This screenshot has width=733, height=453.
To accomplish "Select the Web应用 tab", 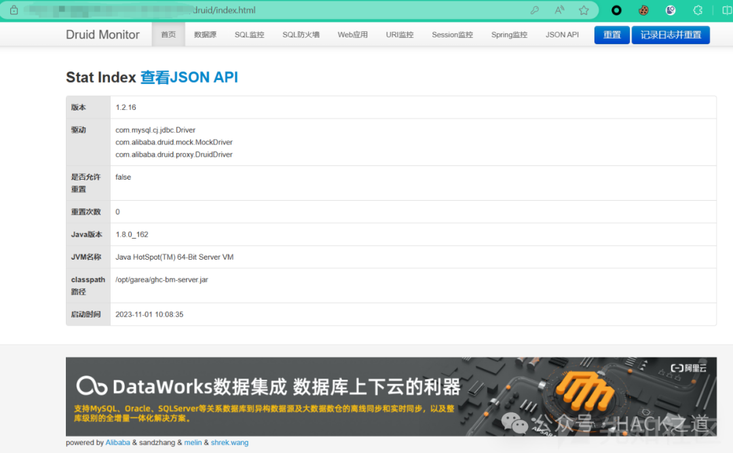I will [x=352, y=35].
